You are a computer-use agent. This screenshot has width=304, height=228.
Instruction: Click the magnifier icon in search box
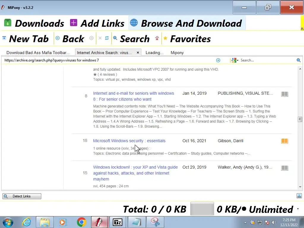click(299, 60)
